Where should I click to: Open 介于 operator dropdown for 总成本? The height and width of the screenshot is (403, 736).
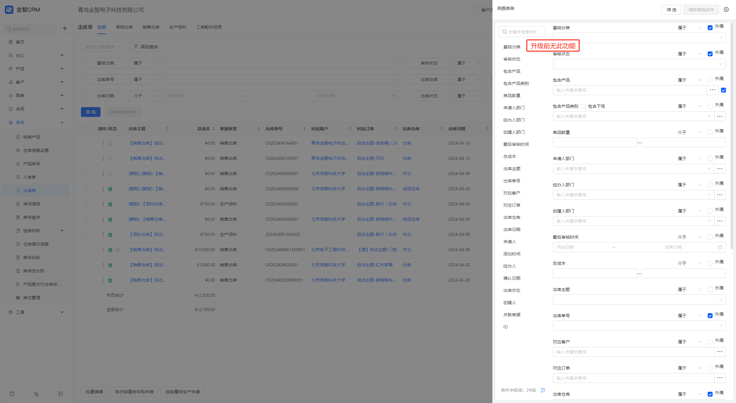pos(689,263)
